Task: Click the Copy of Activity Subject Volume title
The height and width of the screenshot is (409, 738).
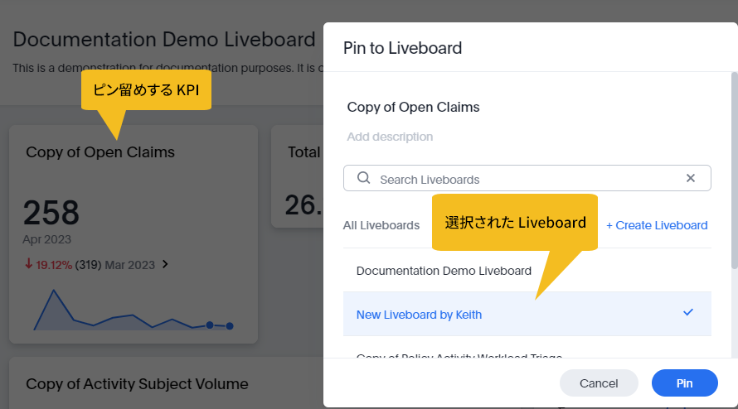Action: [x=137, y=384]
